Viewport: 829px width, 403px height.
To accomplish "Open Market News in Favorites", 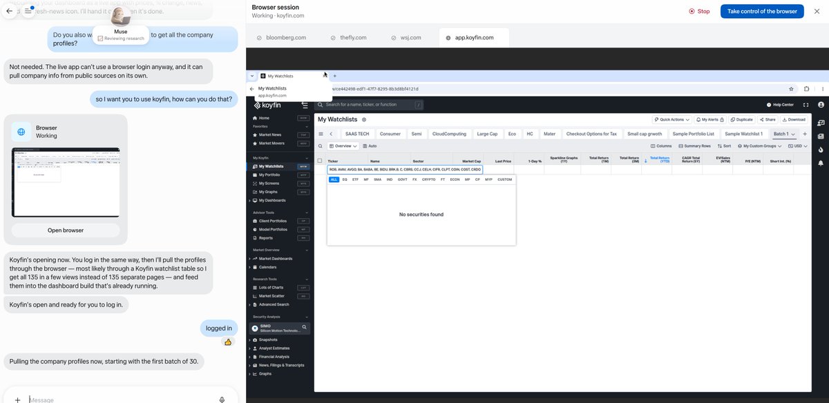I will click(270, 135).
